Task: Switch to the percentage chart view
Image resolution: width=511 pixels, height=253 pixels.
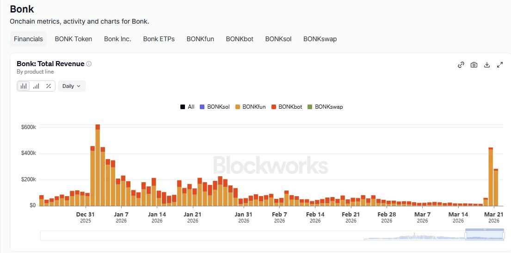Action: tap(49, 86)
